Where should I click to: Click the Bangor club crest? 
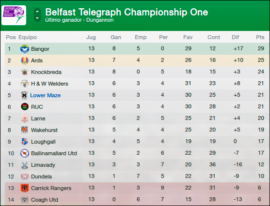coord(24,49)
